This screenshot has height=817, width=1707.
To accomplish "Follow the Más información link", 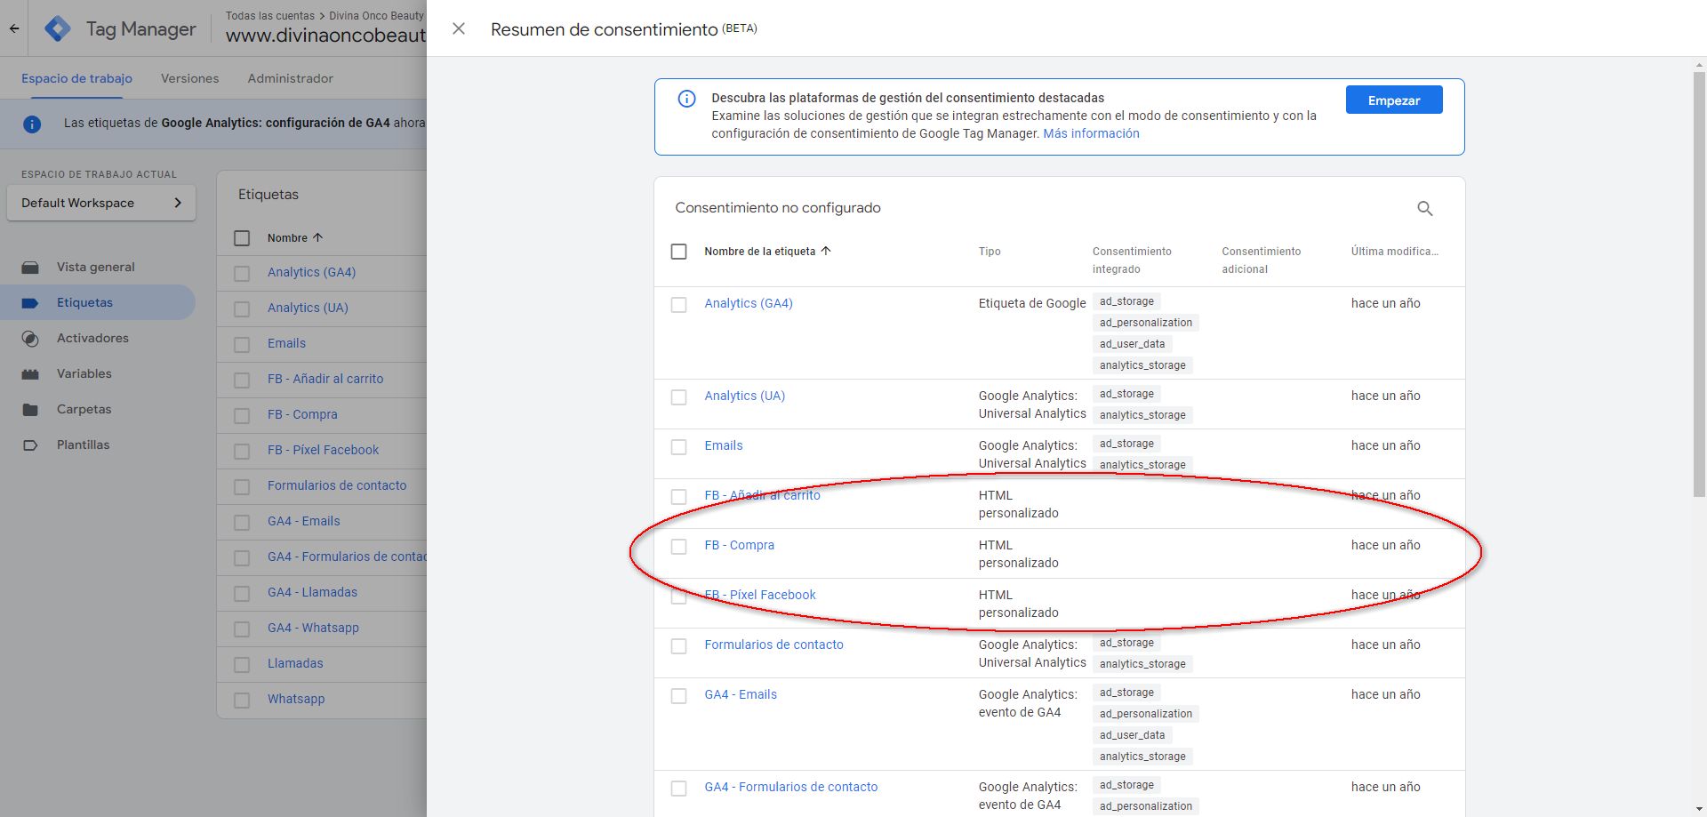I will point(1091,133).
